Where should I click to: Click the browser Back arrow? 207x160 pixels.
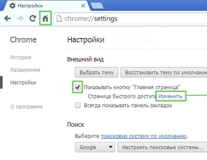click(7, 18)
